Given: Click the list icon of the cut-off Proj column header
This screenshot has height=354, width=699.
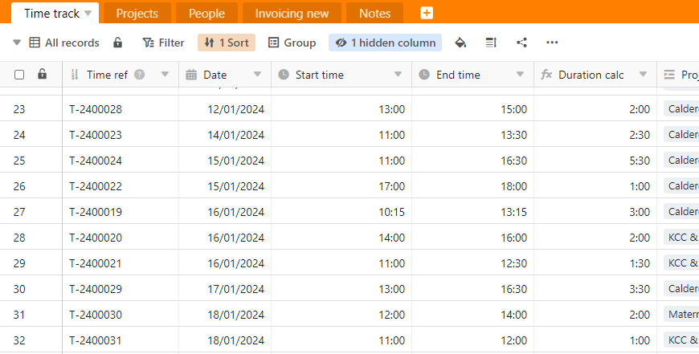Looking at the screenshot, I should coord(669,75).
